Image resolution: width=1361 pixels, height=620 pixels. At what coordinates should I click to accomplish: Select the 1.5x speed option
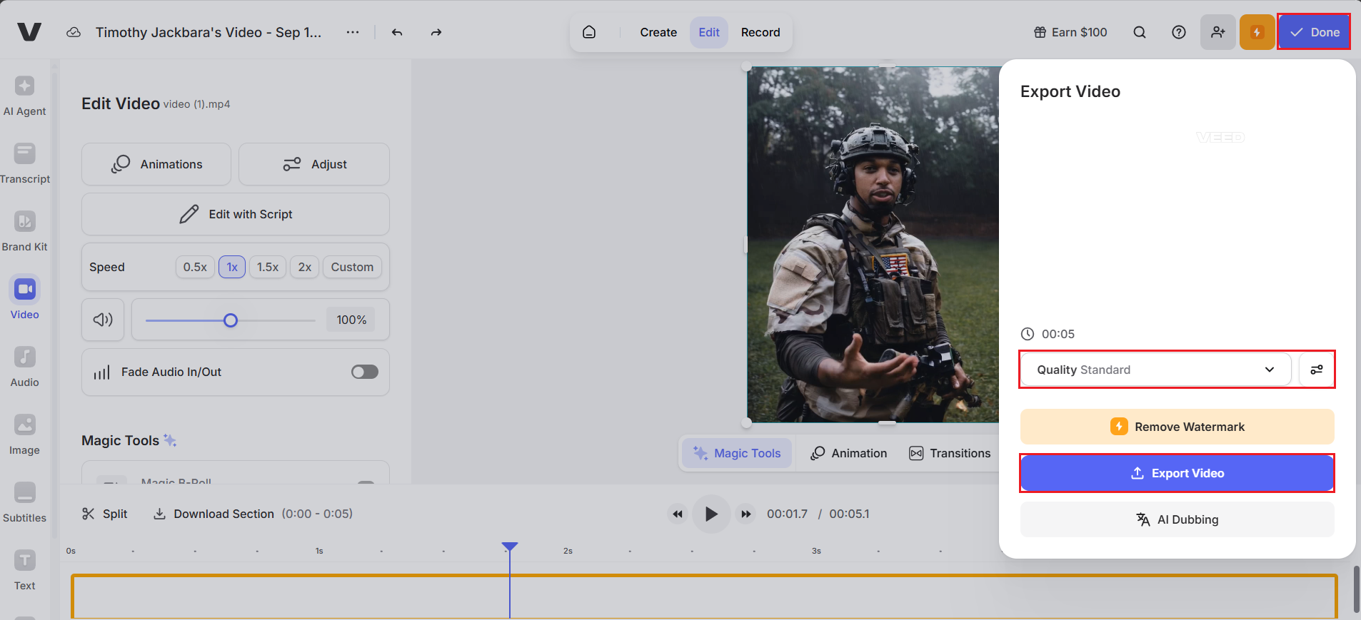pos(268,267)
